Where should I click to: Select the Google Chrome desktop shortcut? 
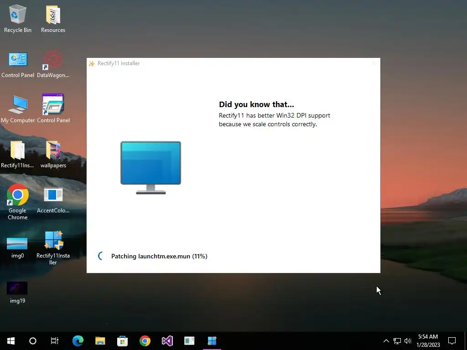tap(18, 202)
